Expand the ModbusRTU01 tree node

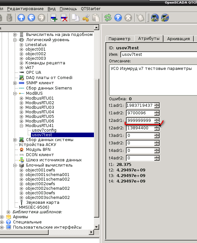click(22, 98)
